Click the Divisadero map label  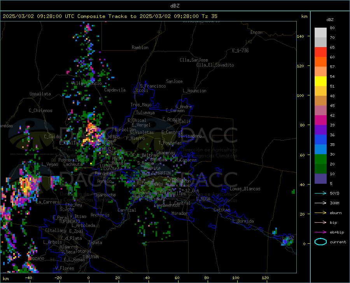click(190, 136)
